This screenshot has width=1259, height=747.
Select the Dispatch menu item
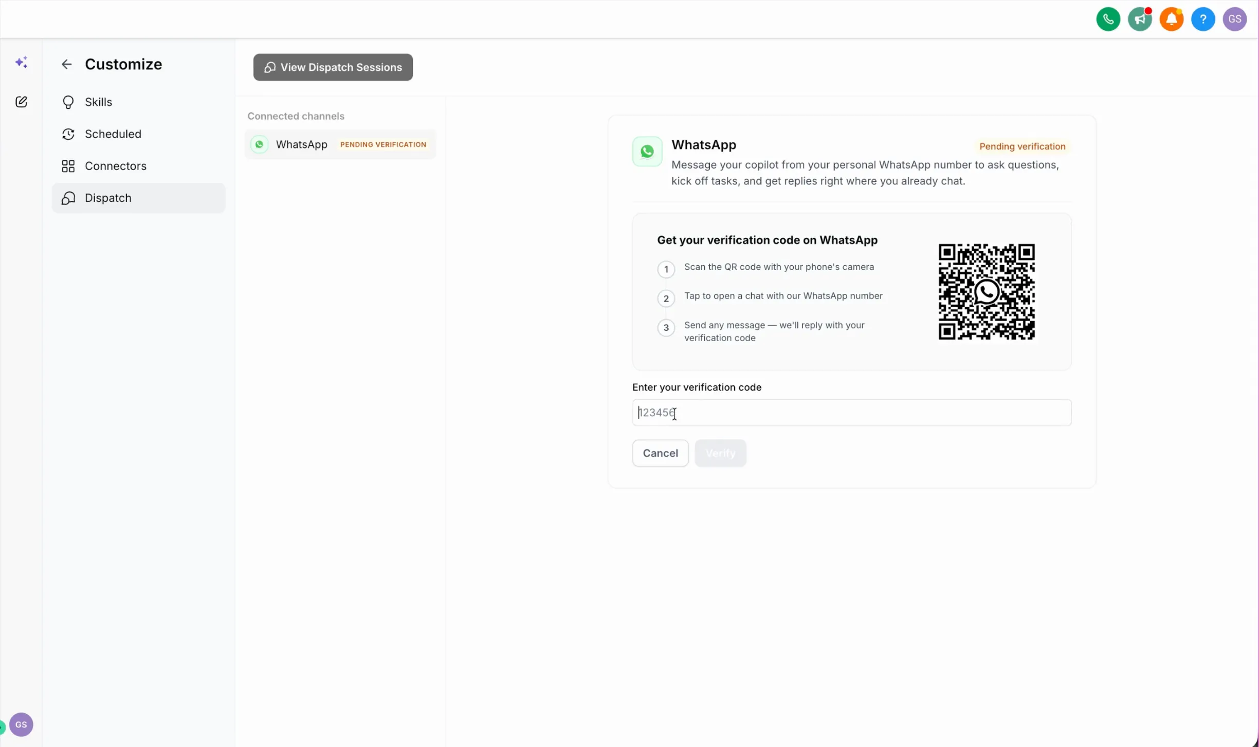138,198
